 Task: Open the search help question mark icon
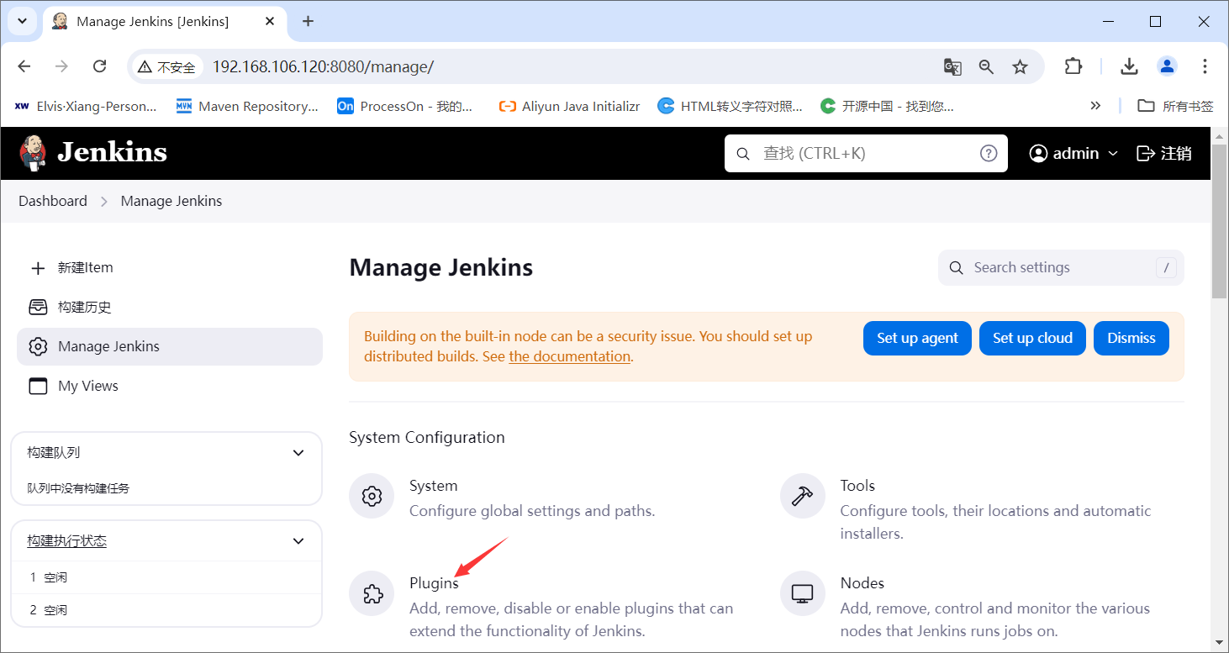[x=989, y=153]
